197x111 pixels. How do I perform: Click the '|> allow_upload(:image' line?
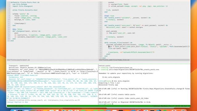(x=138, y=6)
